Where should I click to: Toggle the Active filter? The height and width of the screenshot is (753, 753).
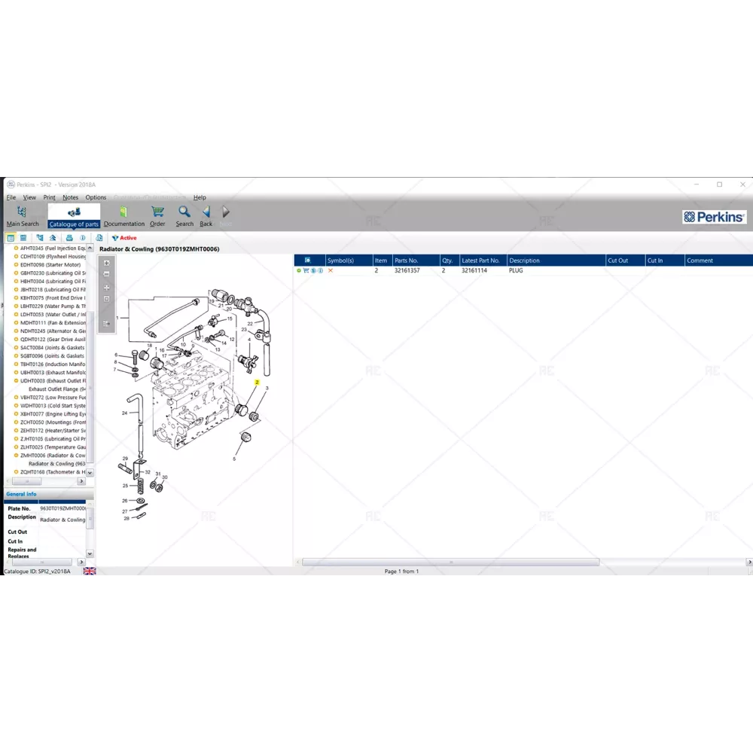tap(124, 238)
